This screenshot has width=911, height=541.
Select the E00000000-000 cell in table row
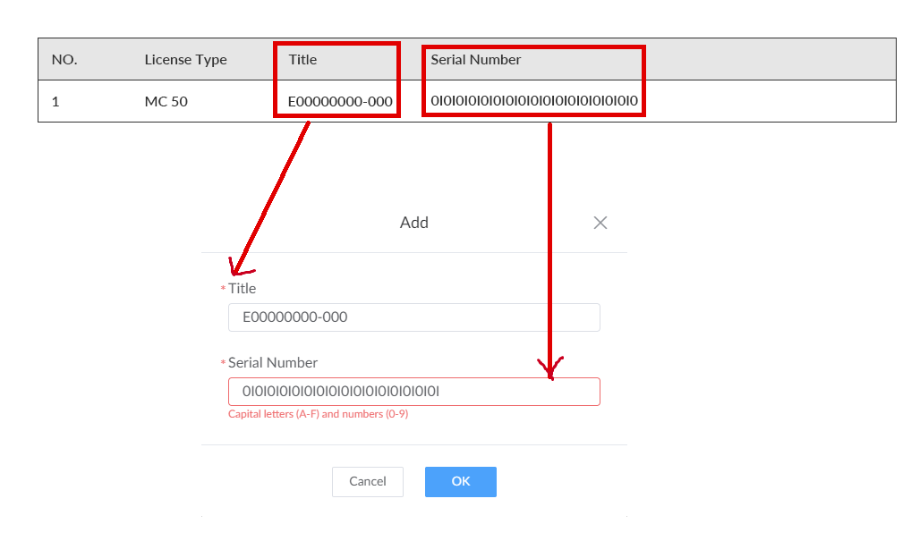[340, 101]
